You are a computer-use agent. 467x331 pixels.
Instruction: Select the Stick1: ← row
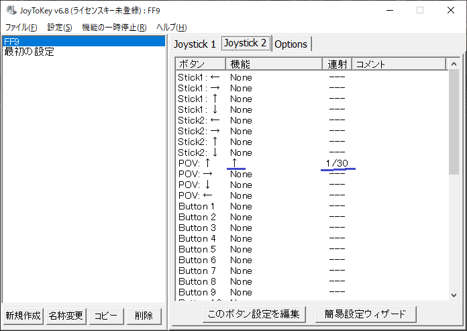pos(312,77)
